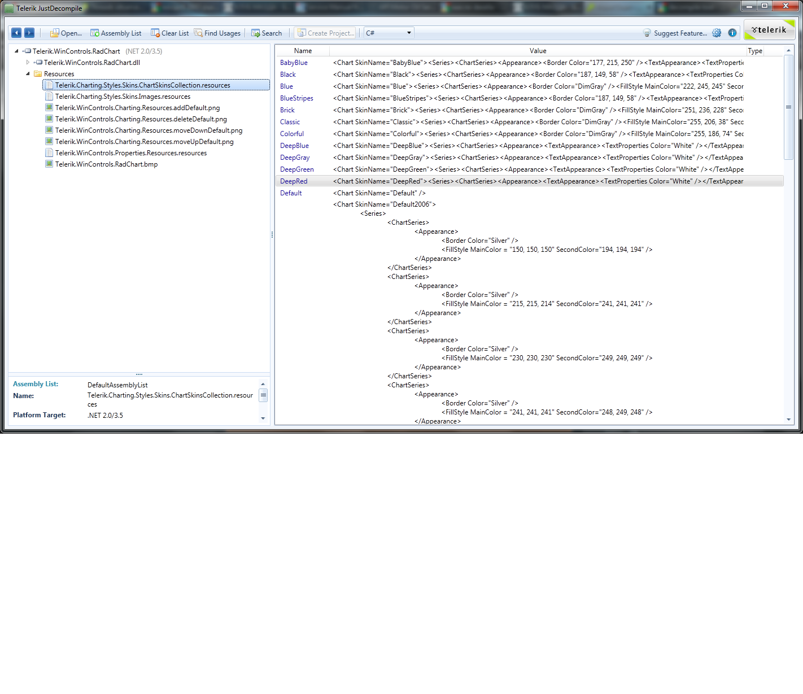
Task: Open settings via the gear icon
Action: tap(717, 33)
